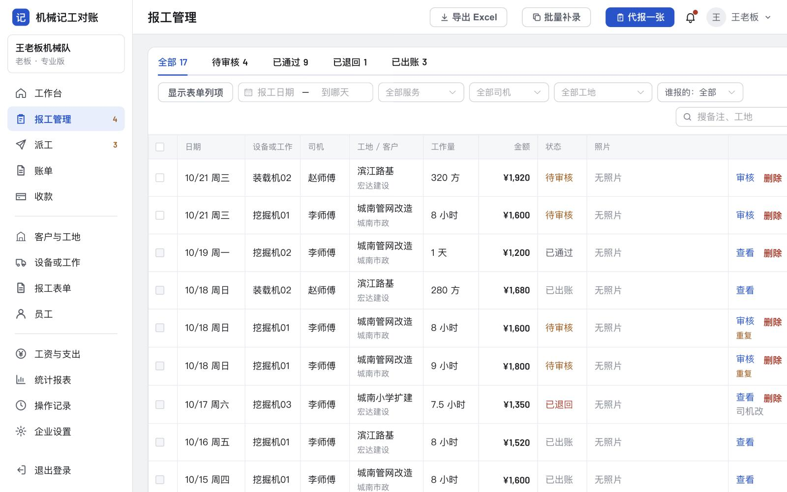The width and height of the screenshot is (787, 492).
Task: Expand the 王老板 account menu chevron
Action: coord(768,17)
